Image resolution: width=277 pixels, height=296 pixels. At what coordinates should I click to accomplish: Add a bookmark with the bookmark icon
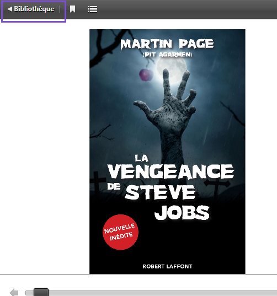pos(72,9)
